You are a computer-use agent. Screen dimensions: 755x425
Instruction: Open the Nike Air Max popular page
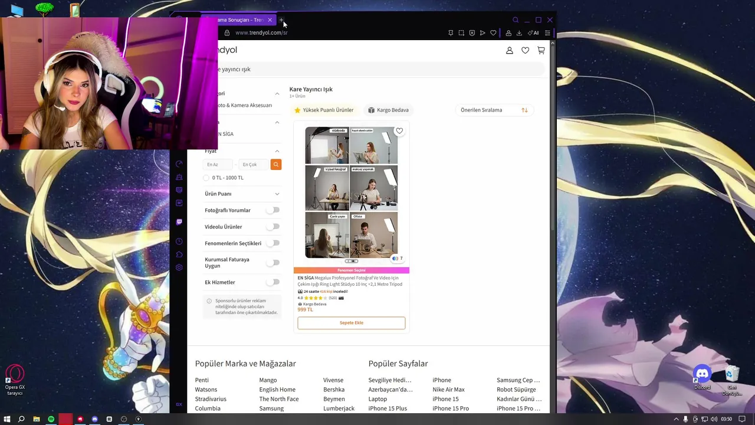tap(448, 390)
